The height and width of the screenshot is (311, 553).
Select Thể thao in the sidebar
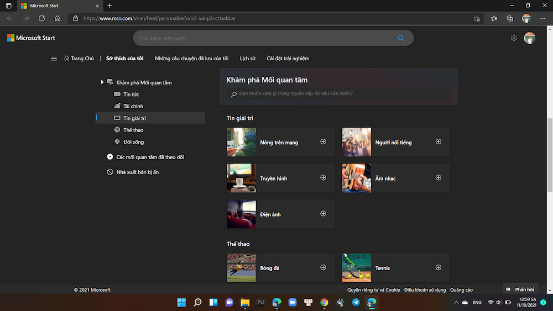133,130
